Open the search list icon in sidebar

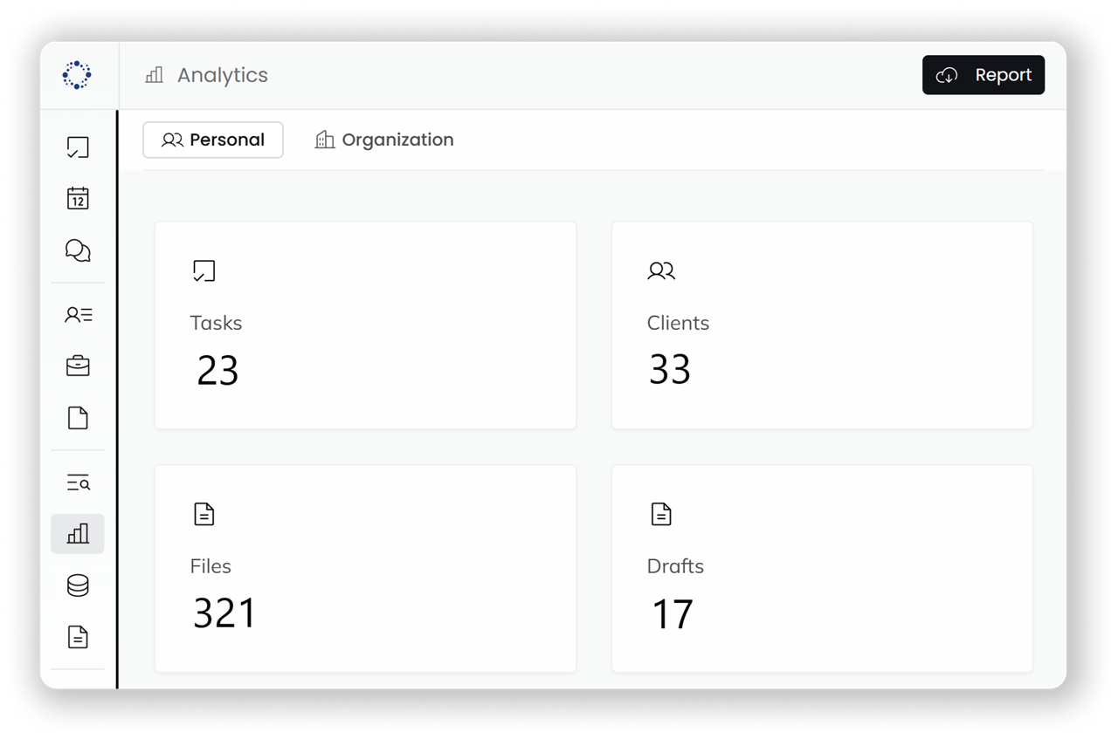pyautogui.click(x=78, y=482)
